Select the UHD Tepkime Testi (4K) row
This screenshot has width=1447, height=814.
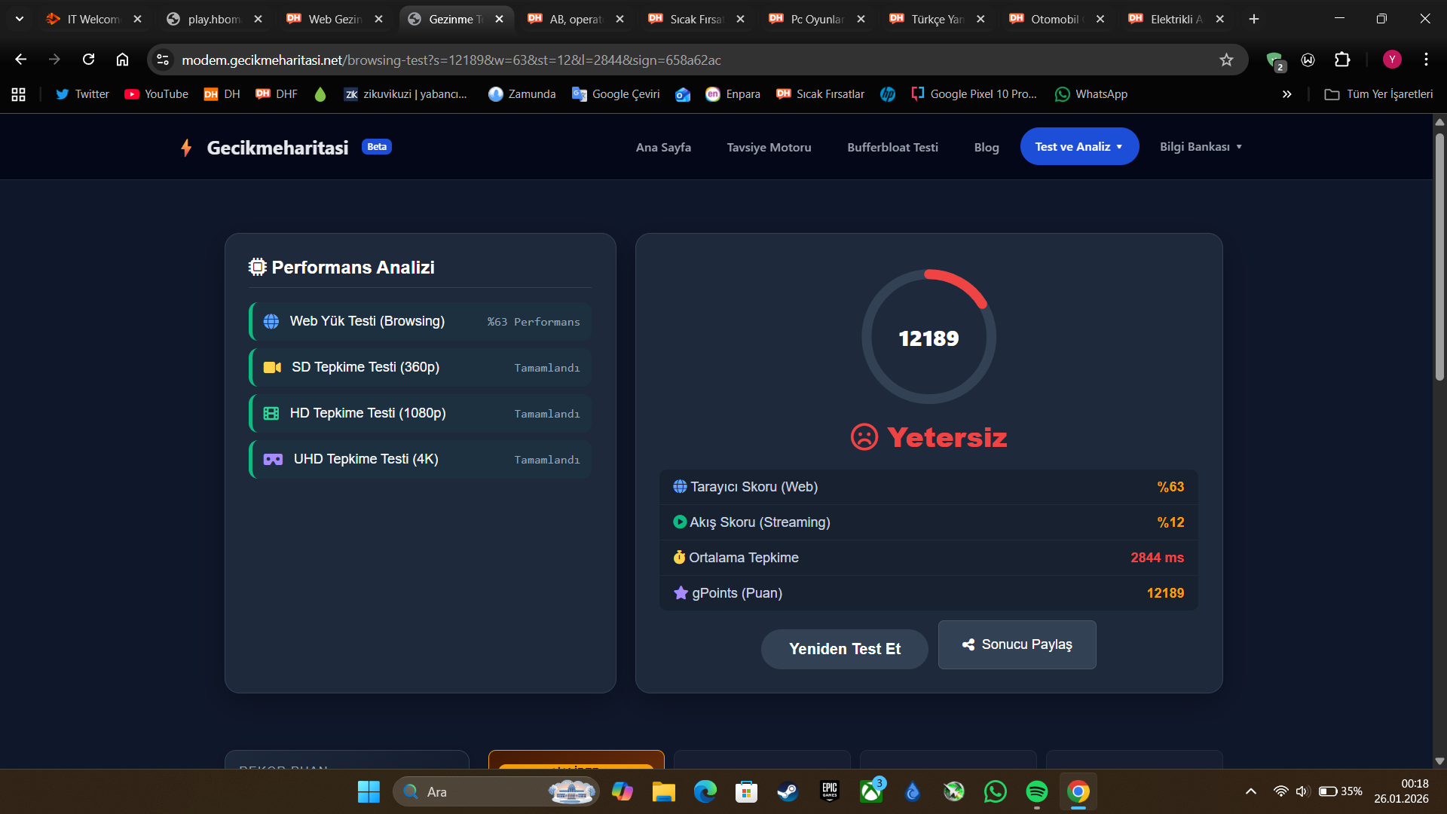(421, 459)
